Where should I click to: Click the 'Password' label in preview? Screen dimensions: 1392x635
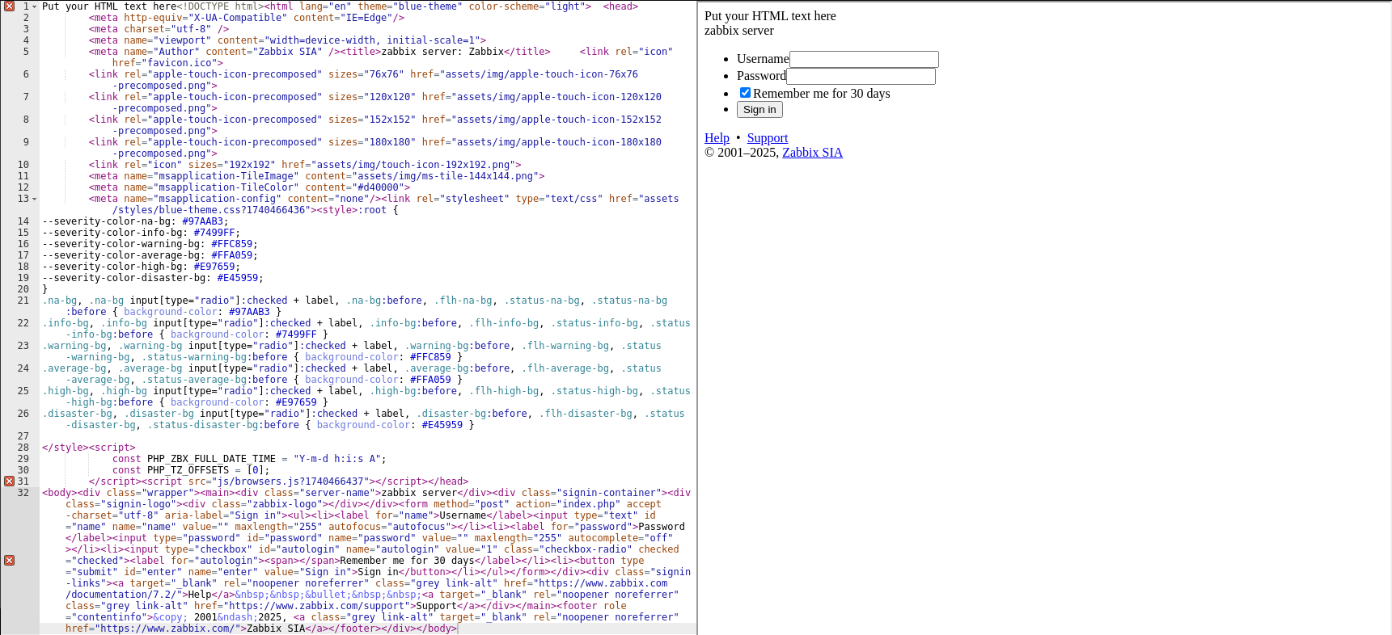(761, 76)
